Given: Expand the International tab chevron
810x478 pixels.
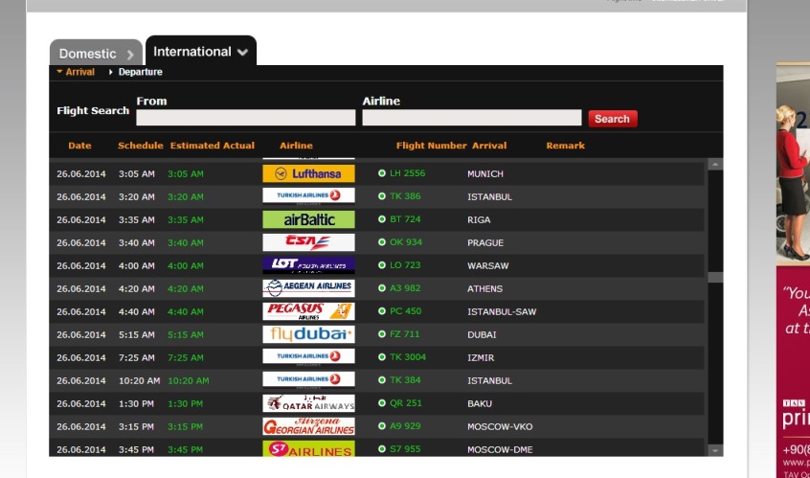Looking at the screenshot, I should point(242,52).
